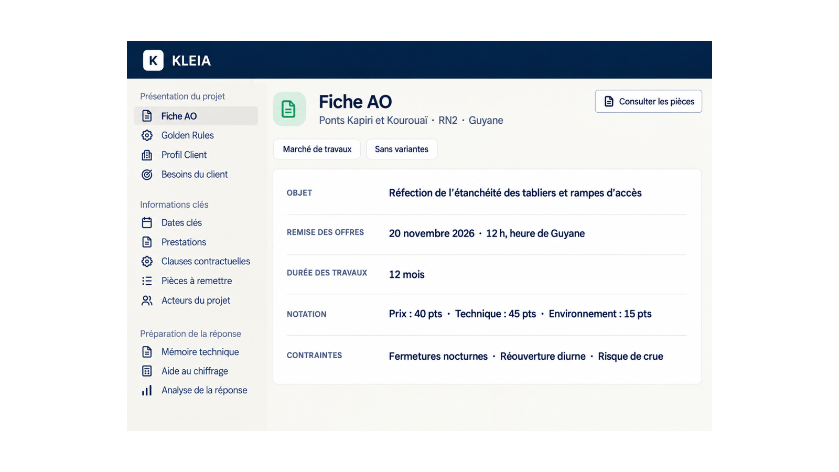Click the subtitle Ponts Kapiri et Kourouaï
This screenshot has width=839, height=472.
tap(373, 121)
